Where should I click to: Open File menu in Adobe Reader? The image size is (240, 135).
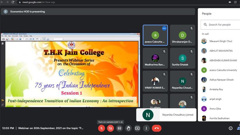coord(2,36)
